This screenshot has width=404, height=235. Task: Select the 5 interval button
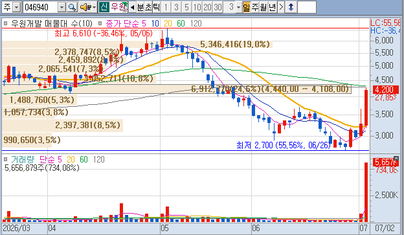point(187,7)
